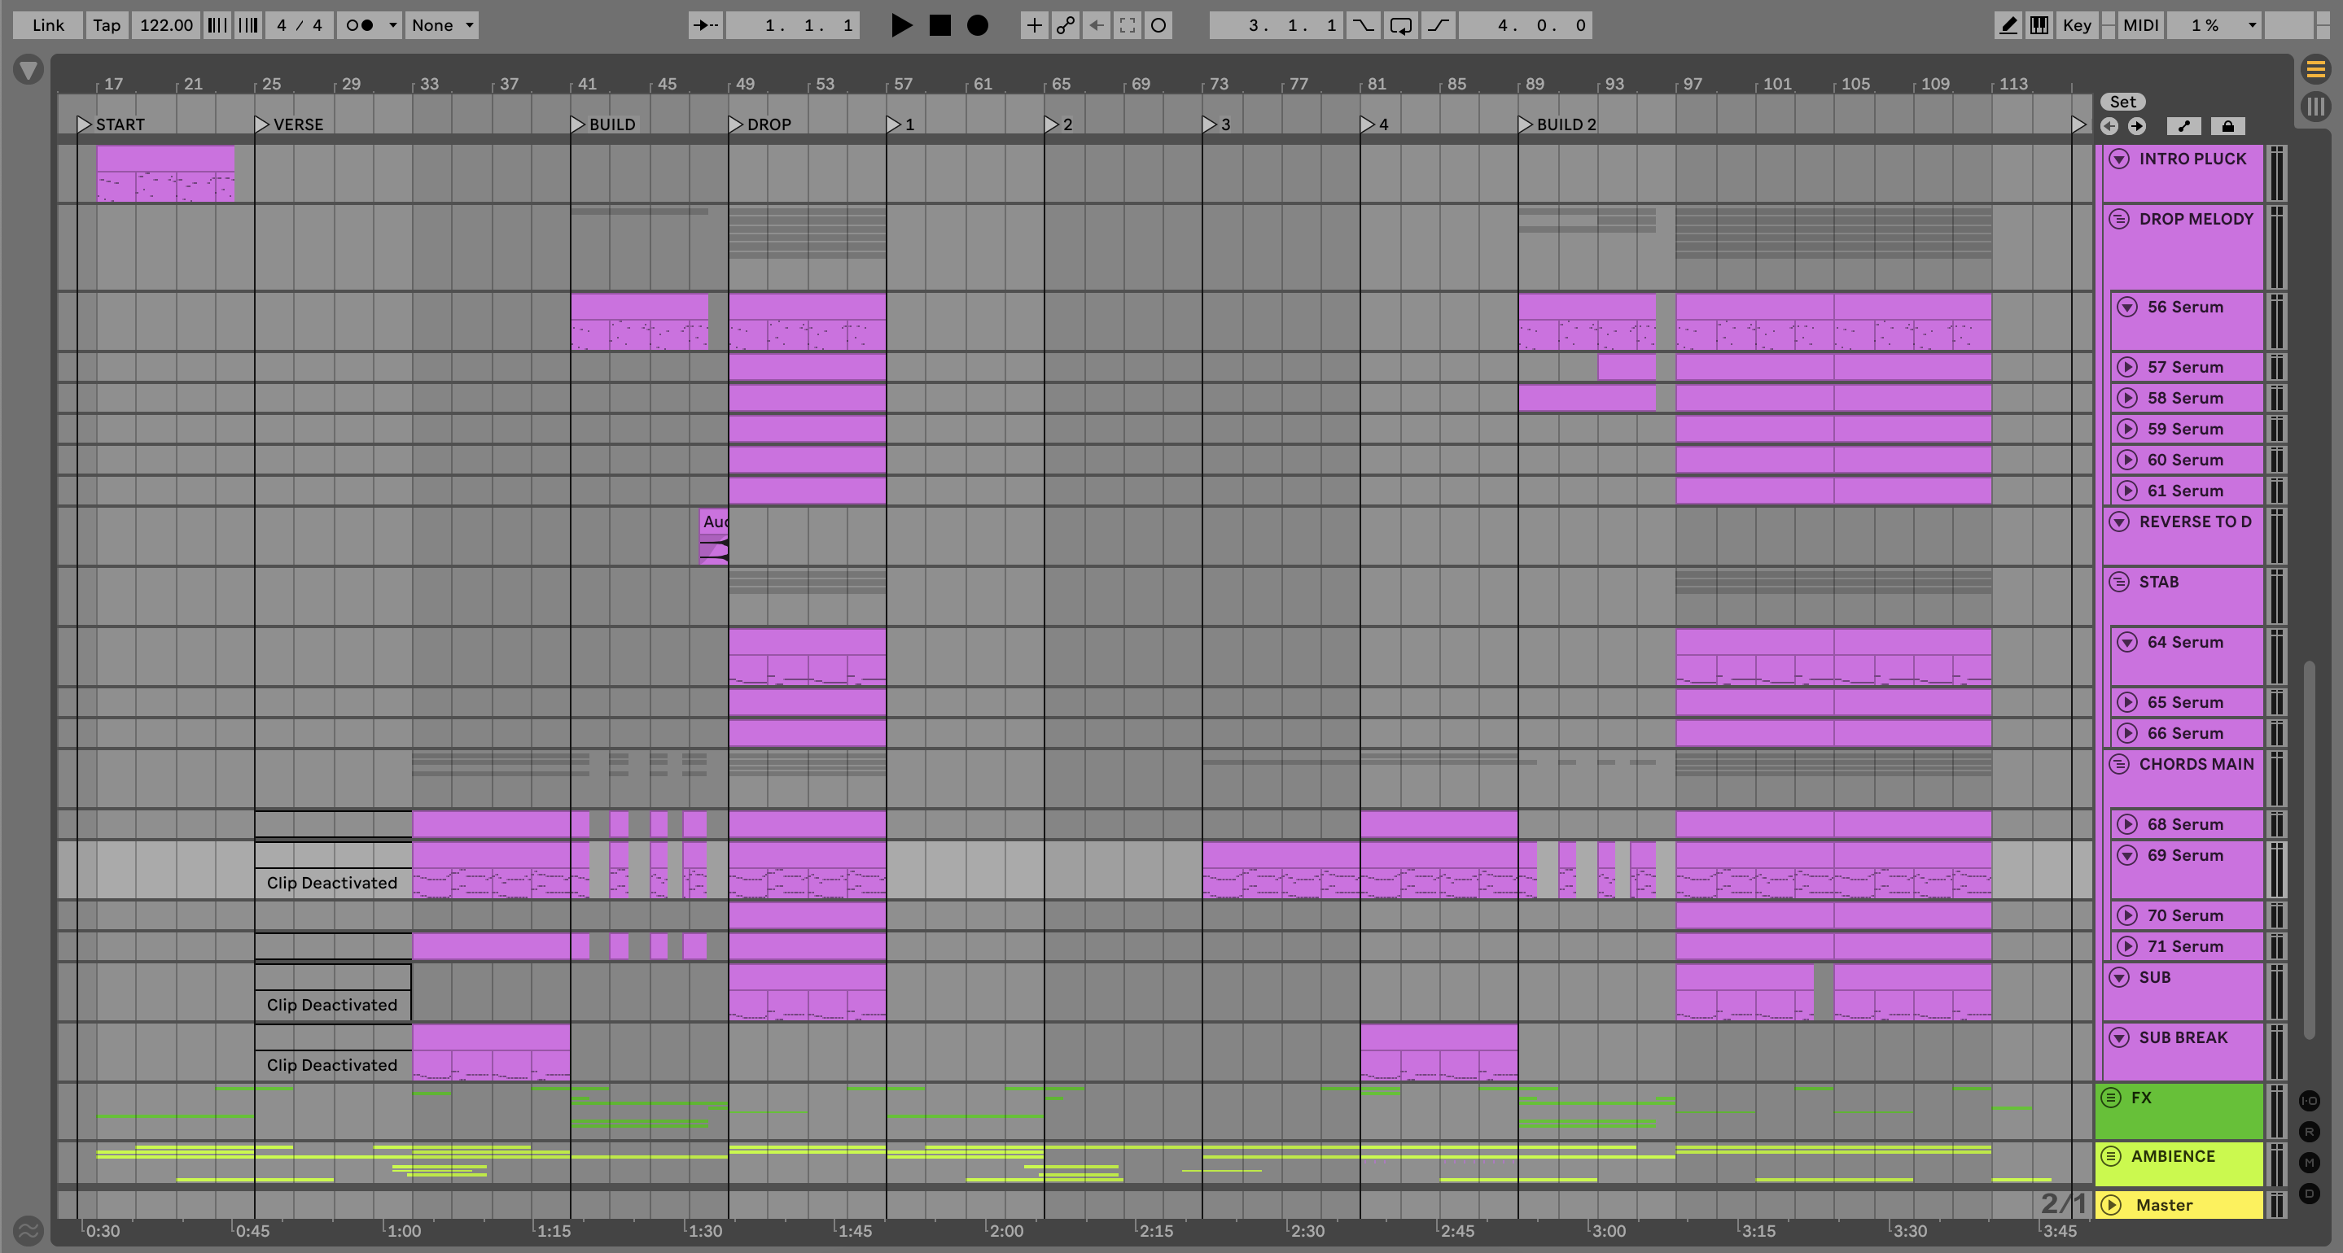Toggle Follow playback button
This screenshot has width=2343, height=1253.
[705, 25]
